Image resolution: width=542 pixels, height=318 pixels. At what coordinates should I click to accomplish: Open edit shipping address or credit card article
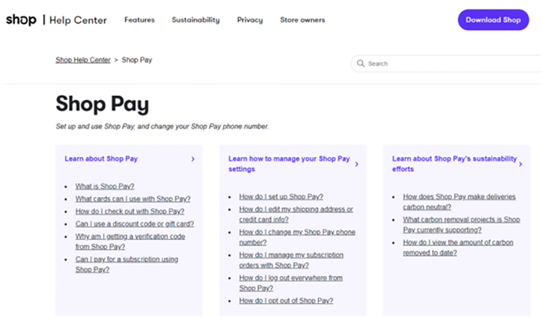296,214
